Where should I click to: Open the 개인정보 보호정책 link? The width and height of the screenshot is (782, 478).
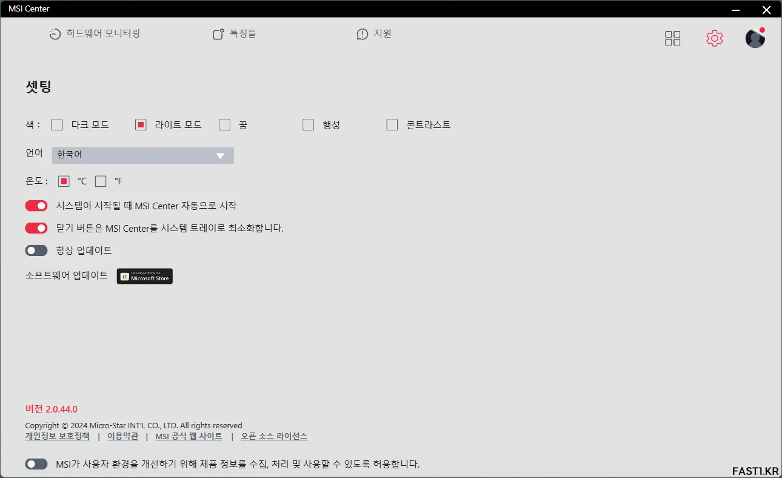click(58, 436)
